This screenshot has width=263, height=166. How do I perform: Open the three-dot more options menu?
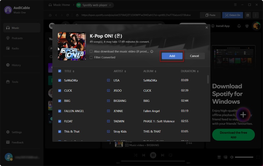point(255,15)
